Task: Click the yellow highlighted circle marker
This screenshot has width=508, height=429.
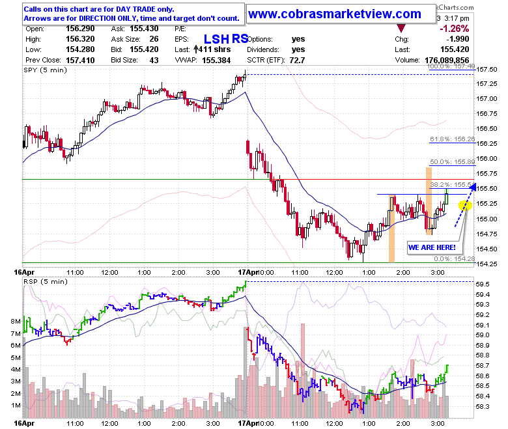Action: (465, 205)
